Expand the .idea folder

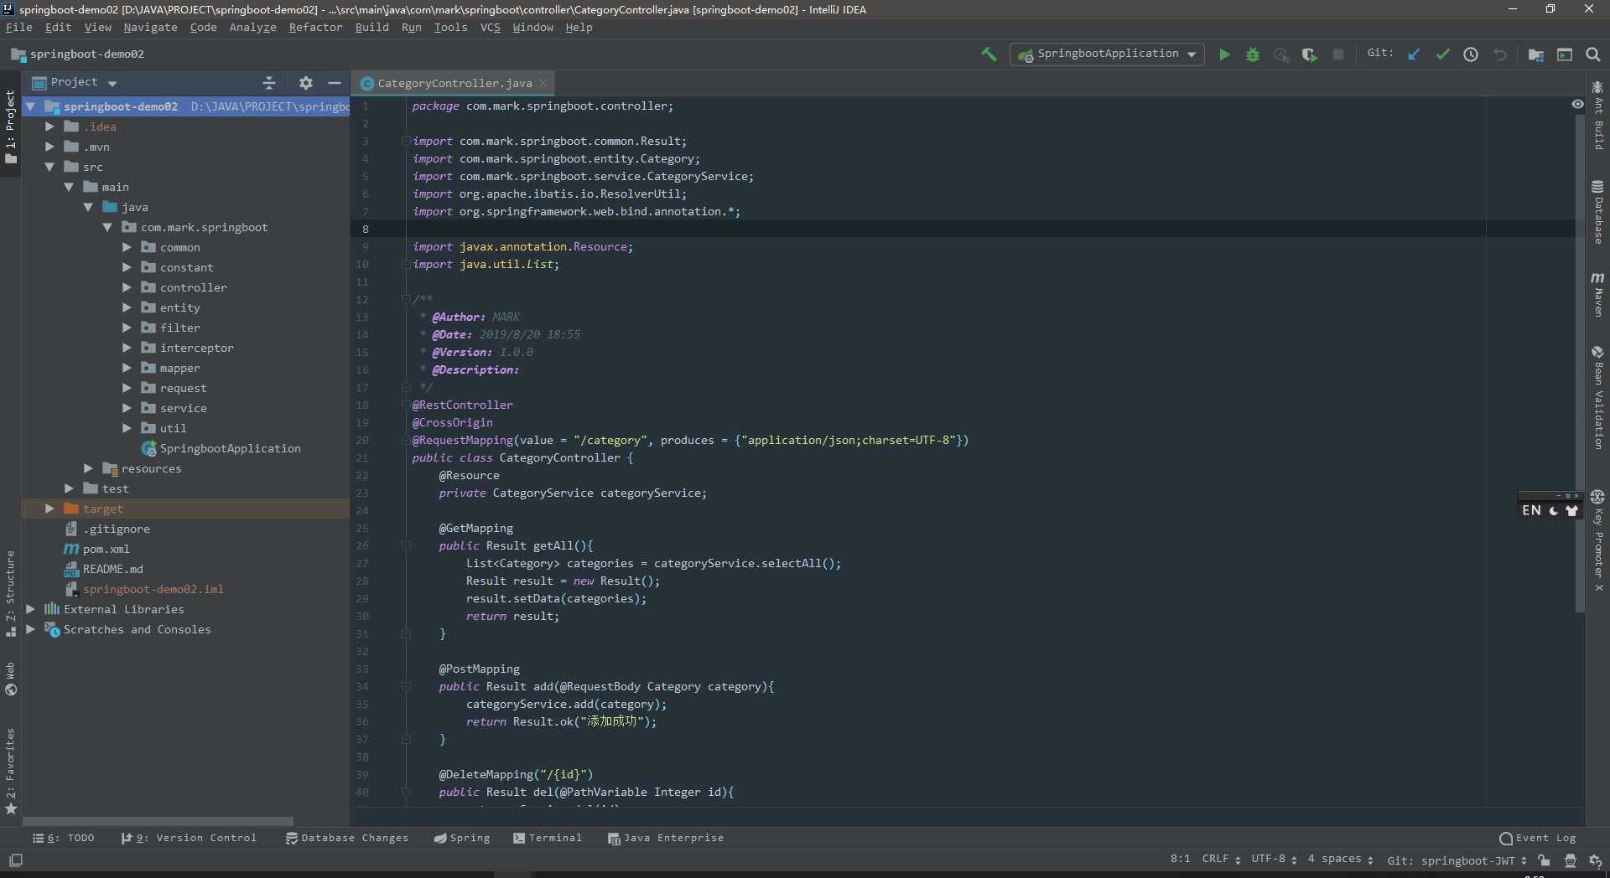coord(49,127)
